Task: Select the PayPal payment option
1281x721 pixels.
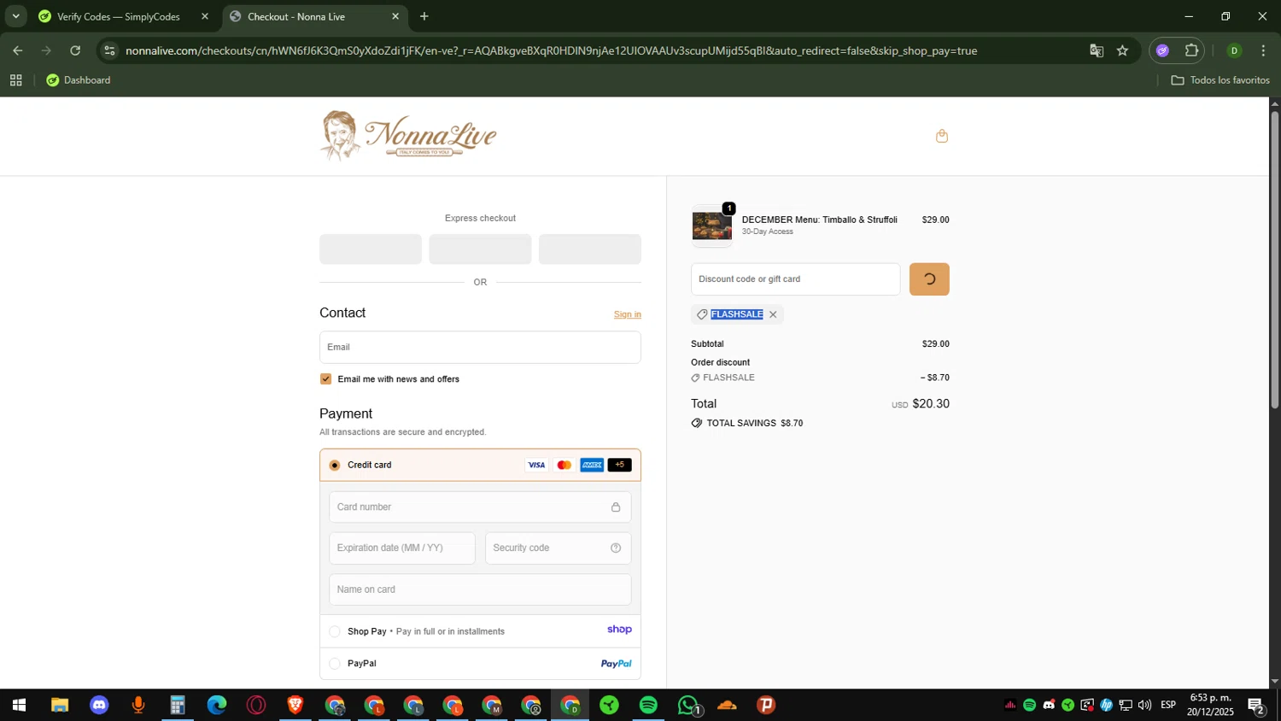Action: pos(335,664)
